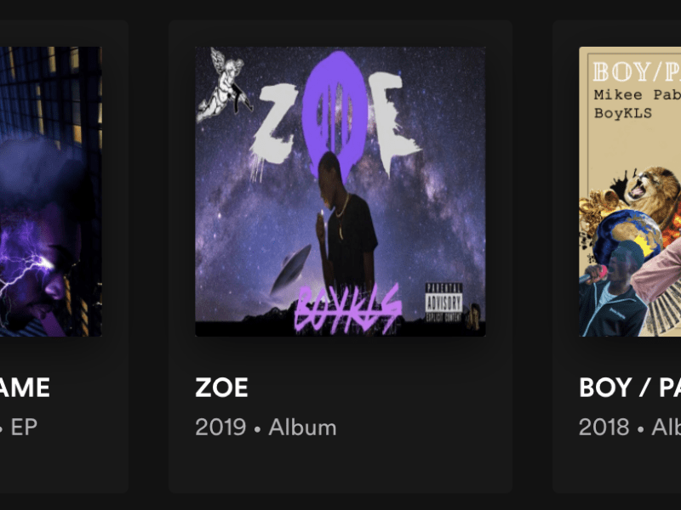Click the ZOE album title
The width and height of the screenshot is (681, 510).
(221, 388)
